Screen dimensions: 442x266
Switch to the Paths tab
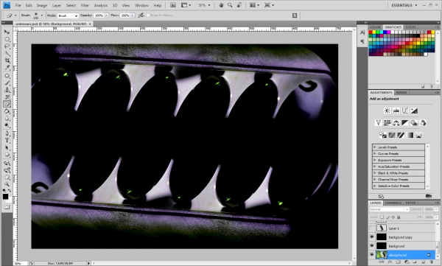tap(410, 203)
